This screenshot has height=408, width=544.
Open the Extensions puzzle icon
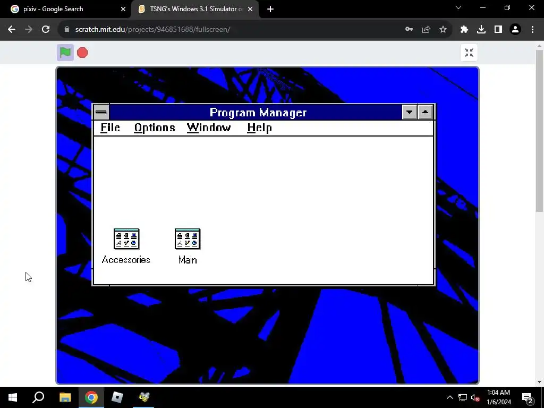(464, 30)
